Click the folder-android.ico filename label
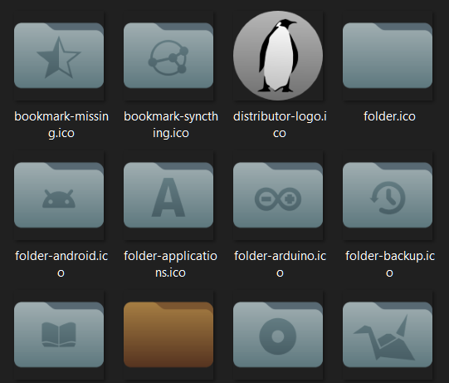 [x=61, y=264]
